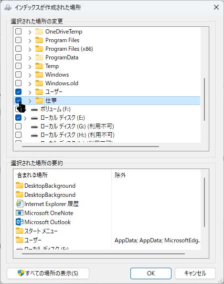Click the ローカル ディスク (E:) drive icon
224x284 pixels.
tap(34, 118)
